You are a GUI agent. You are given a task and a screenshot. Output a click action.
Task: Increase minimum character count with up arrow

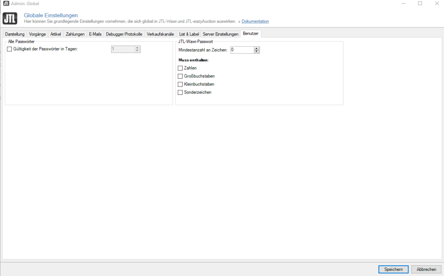(257, 48)
